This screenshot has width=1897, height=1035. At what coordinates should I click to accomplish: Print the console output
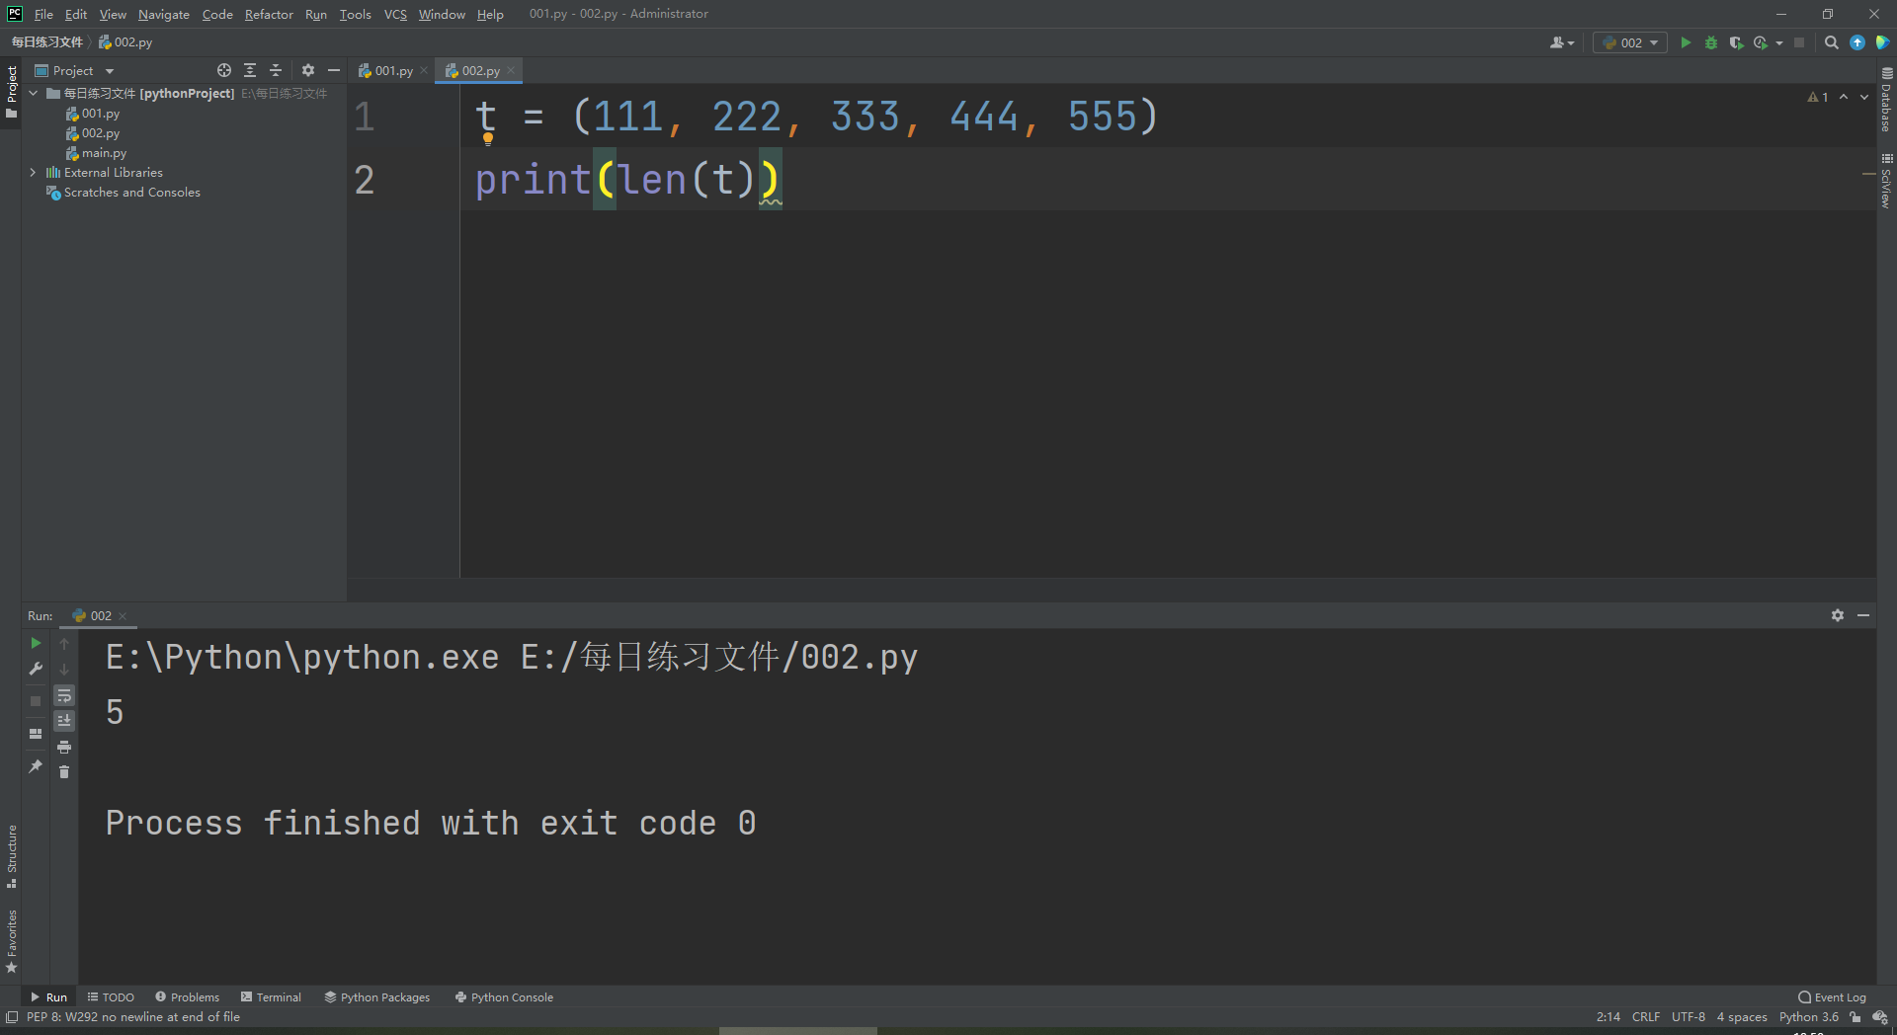click(x=64, y=747)
